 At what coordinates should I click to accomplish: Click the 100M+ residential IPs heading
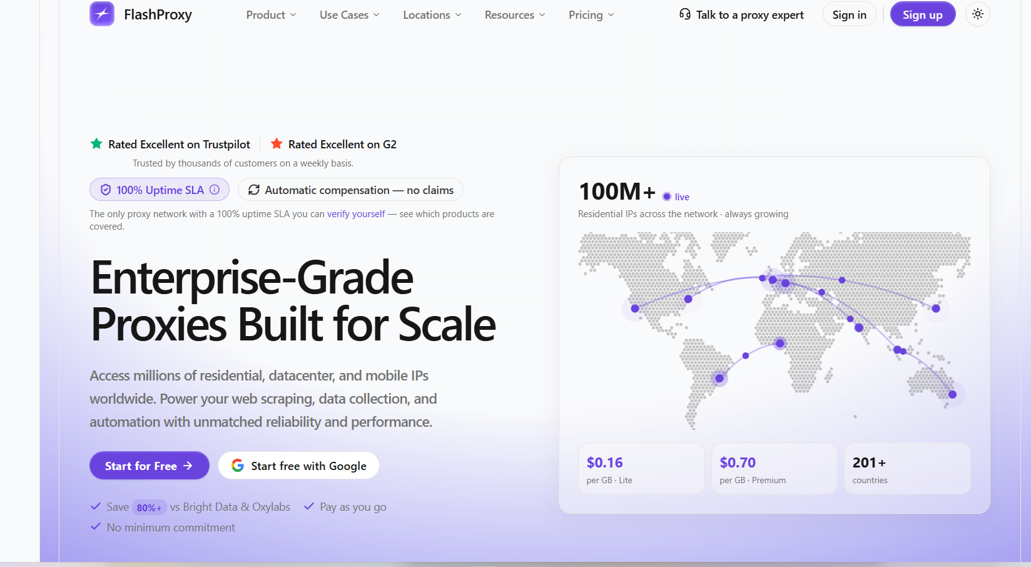tap(617, 192)
